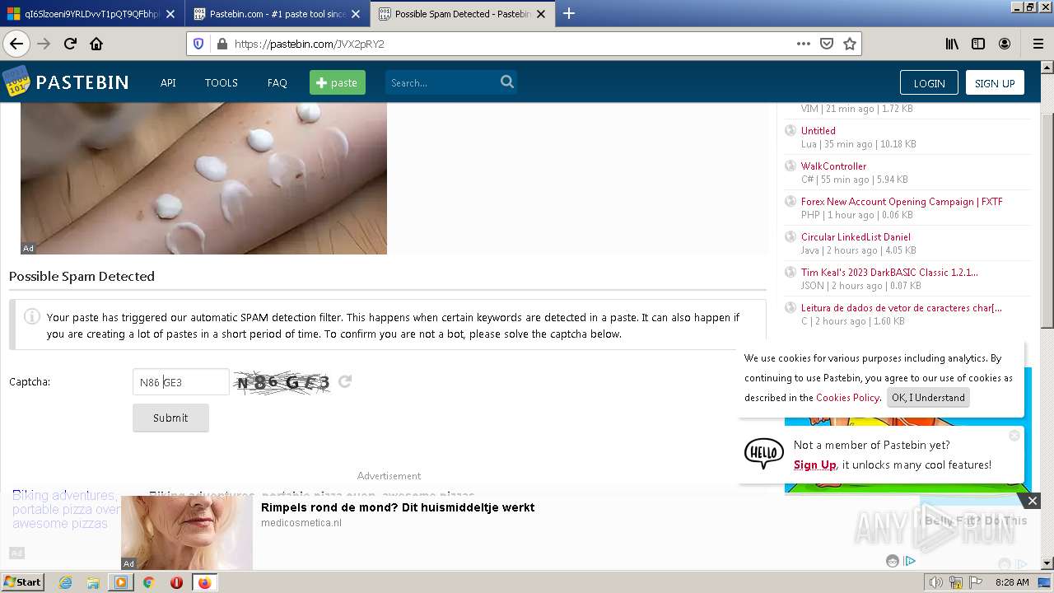Open page actions three-dots menu
This screenshot has width=1054, height=593.
pos(804,44)
